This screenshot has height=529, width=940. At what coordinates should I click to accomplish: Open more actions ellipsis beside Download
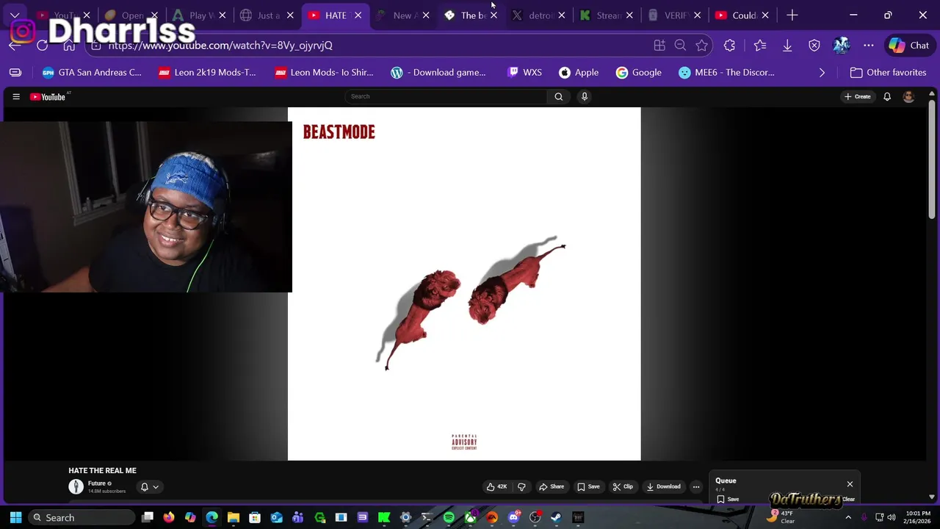tap(696, 486)
